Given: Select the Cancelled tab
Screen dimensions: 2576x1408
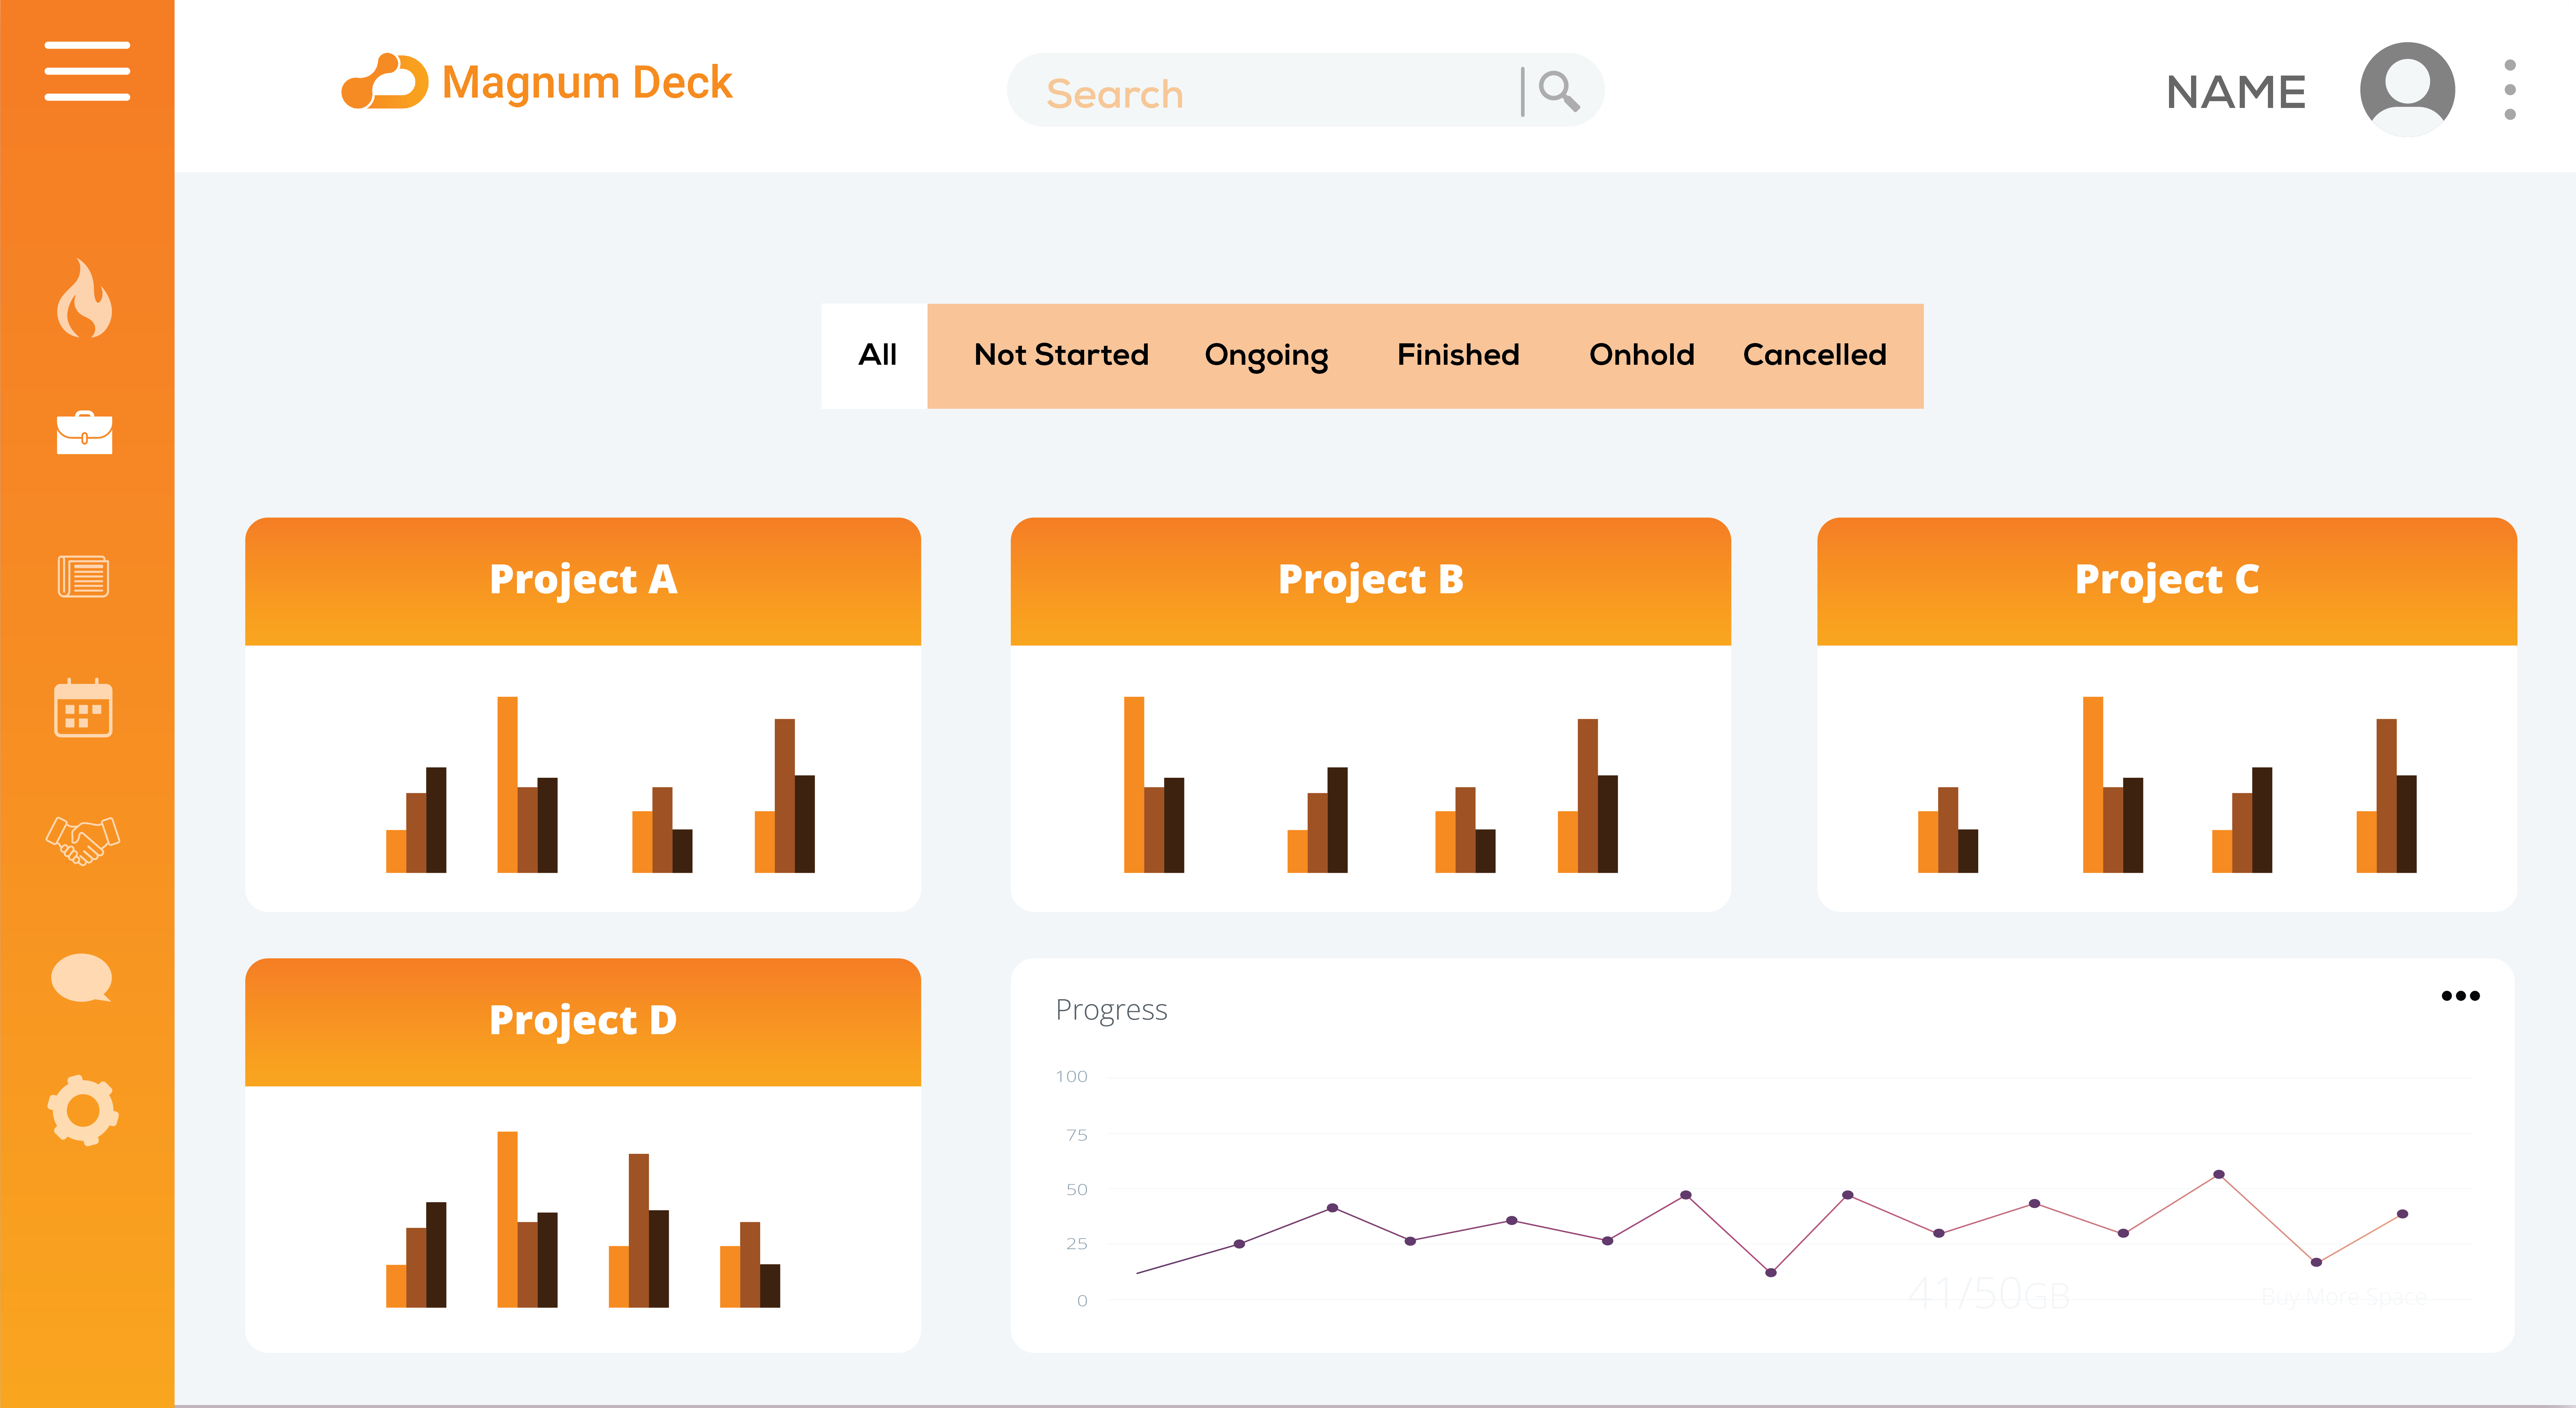Looking at the screenshot, I should (1814, 355).
